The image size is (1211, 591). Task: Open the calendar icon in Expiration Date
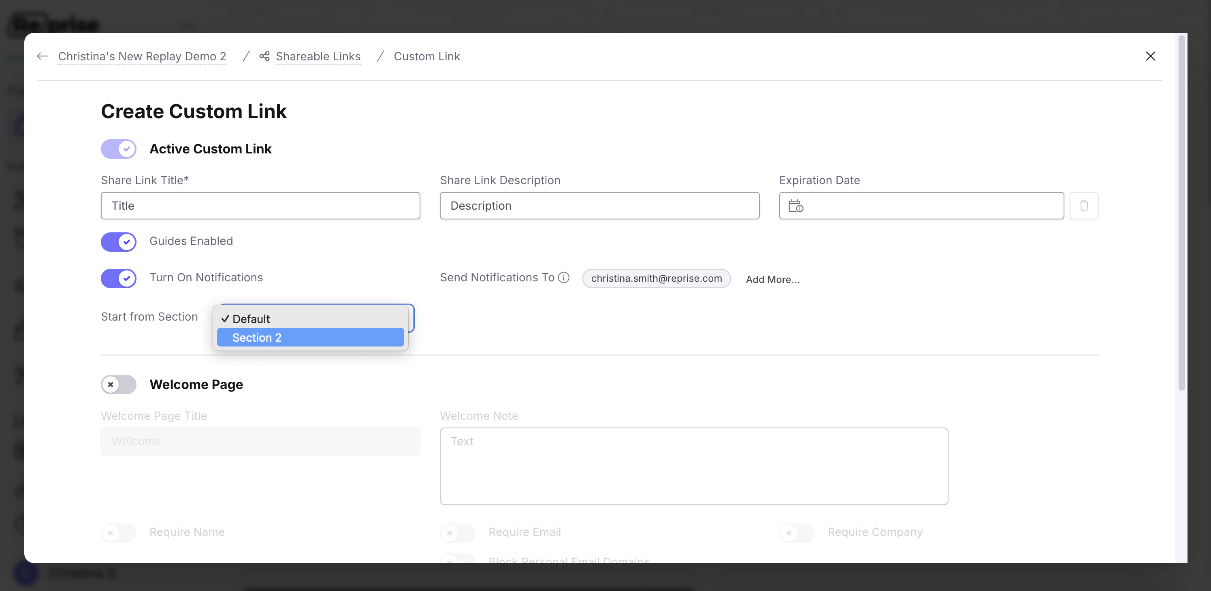[795, 206]
